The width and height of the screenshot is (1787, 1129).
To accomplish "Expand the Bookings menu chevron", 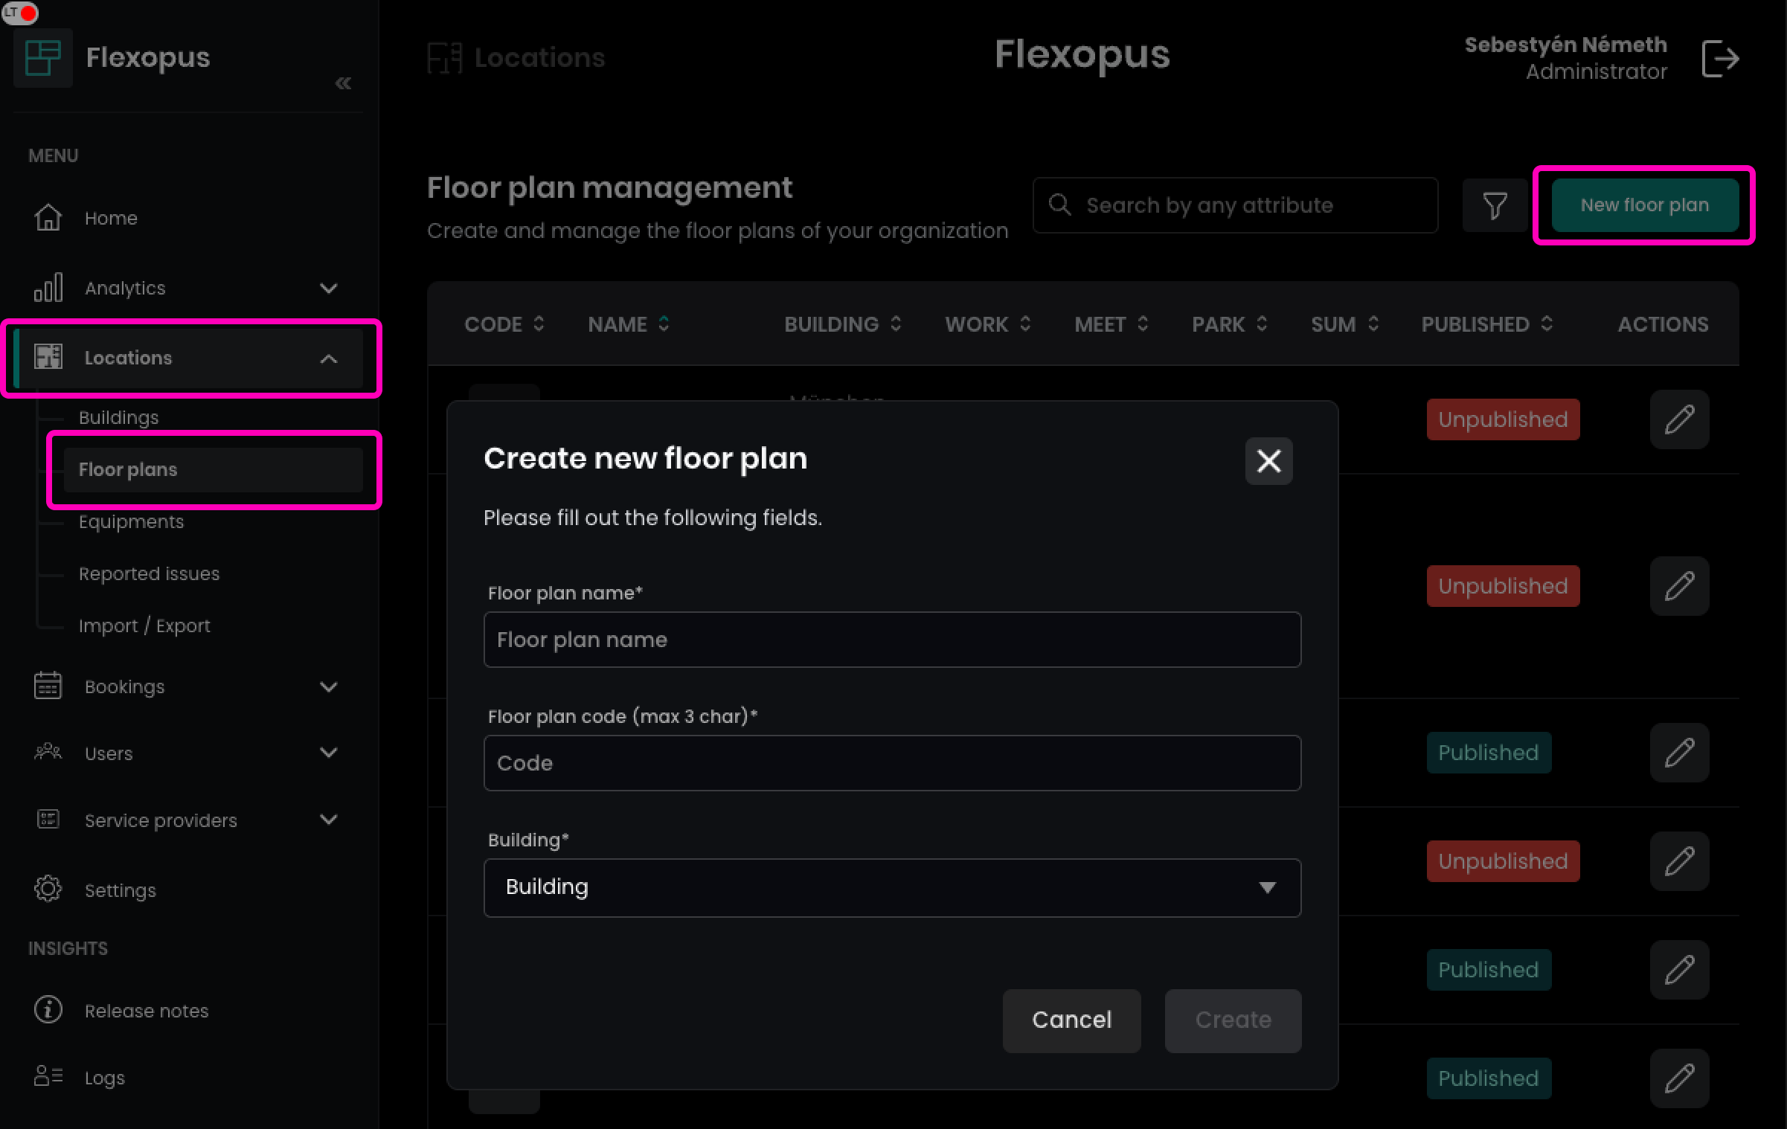I will [328, 686].
